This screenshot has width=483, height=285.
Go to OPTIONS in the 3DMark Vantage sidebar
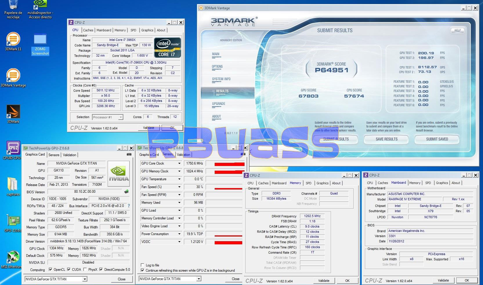click(x=217, y=67)
